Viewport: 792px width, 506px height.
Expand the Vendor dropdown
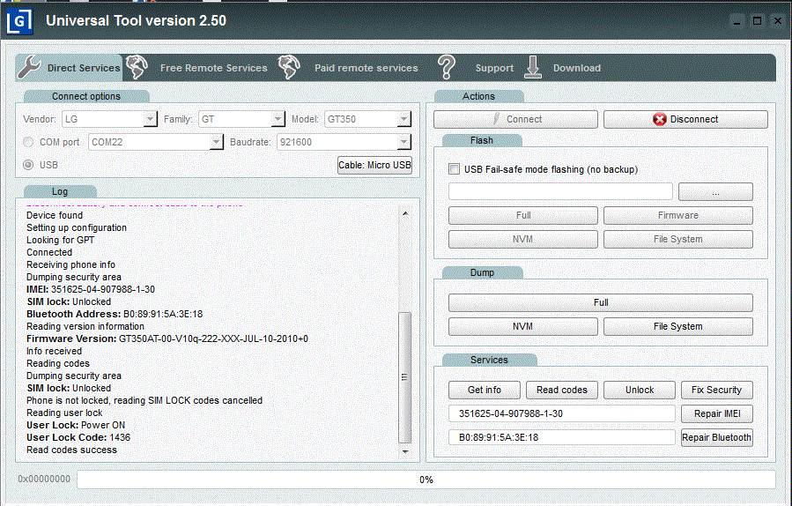[x=150, y=119]
